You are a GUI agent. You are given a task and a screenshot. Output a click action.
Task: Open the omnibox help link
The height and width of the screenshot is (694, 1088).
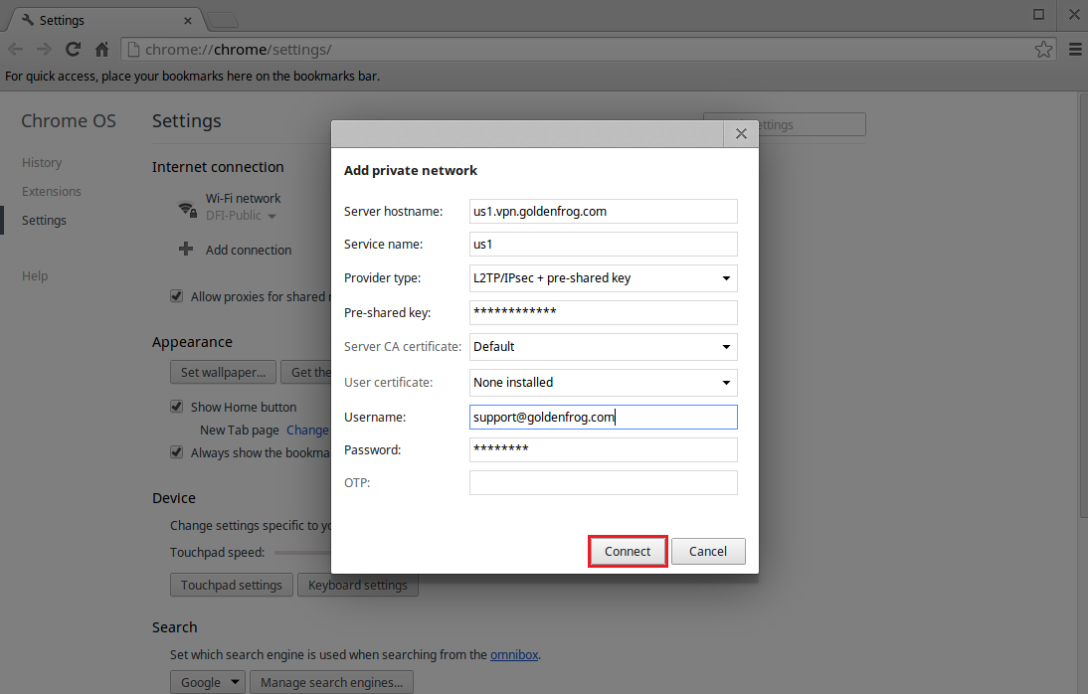(513, 654)
